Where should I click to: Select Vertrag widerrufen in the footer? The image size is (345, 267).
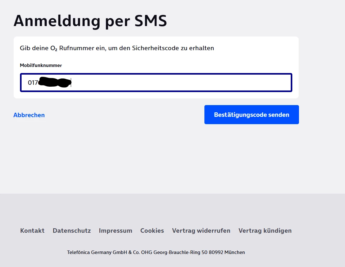pos(201,230)
